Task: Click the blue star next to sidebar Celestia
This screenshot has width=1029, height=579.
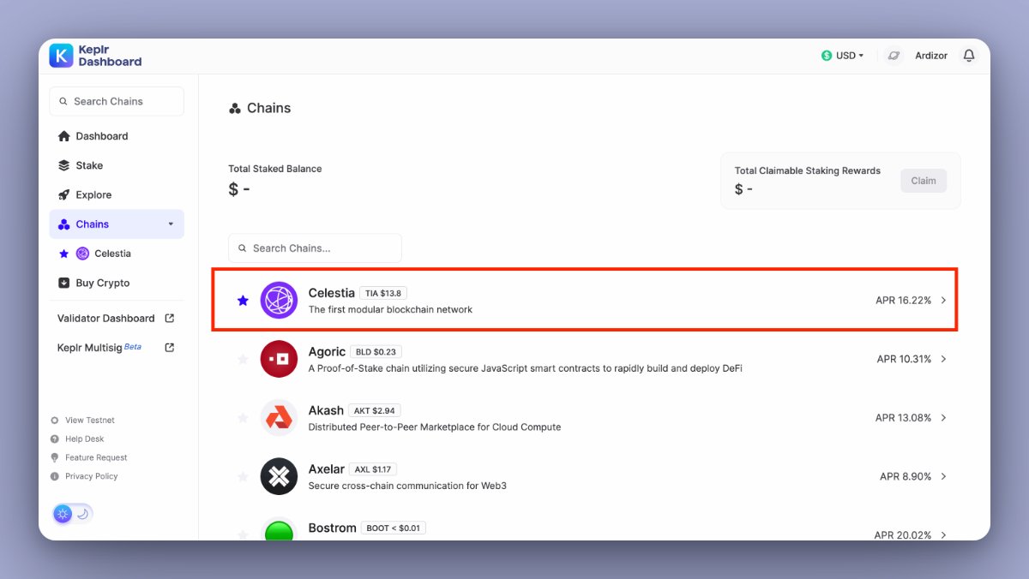Action: coord(63,254)
